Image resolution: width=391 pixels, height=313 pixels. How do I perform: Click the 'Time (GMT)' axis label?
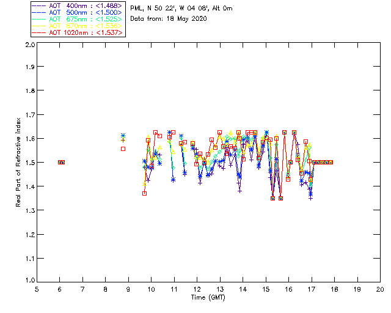coord(208,297)
